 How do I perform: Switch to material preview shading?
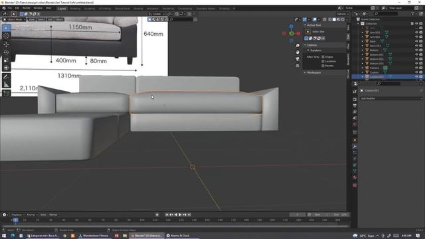338,19
